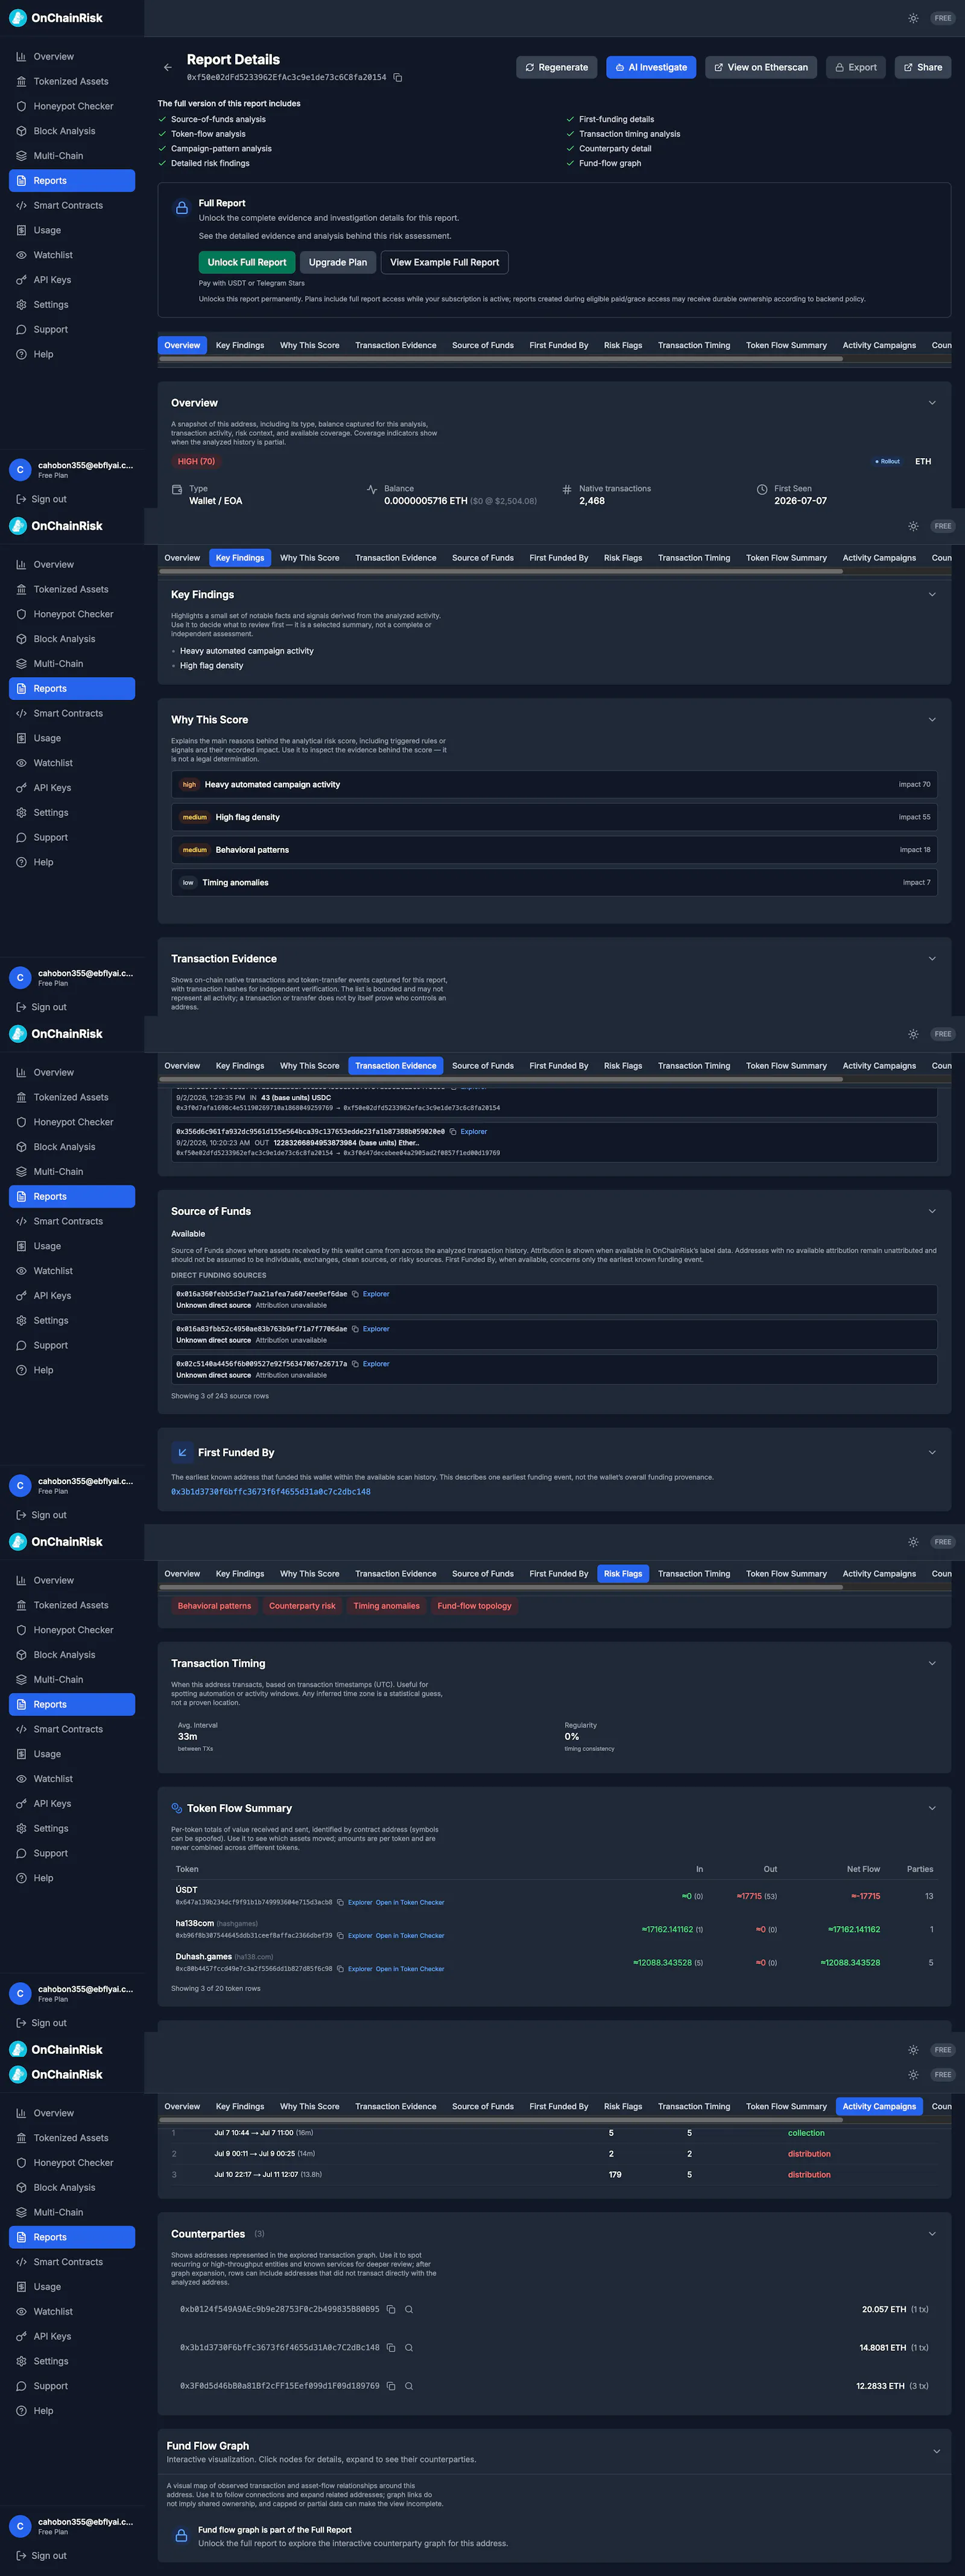Export the report
This screenshot has width=965, height=2576.
pos(856,67)
